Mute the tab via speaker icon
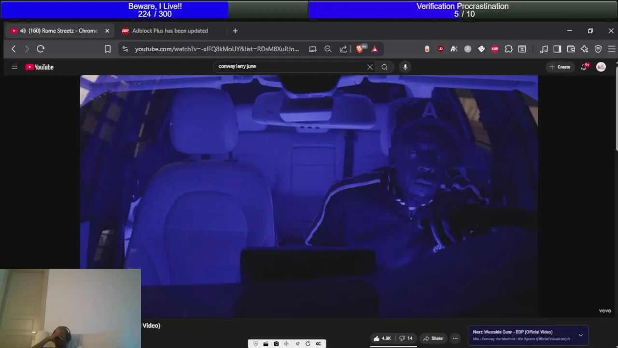Image resolution: width=618 pixels, height=348 pixels. click(23, 31)
